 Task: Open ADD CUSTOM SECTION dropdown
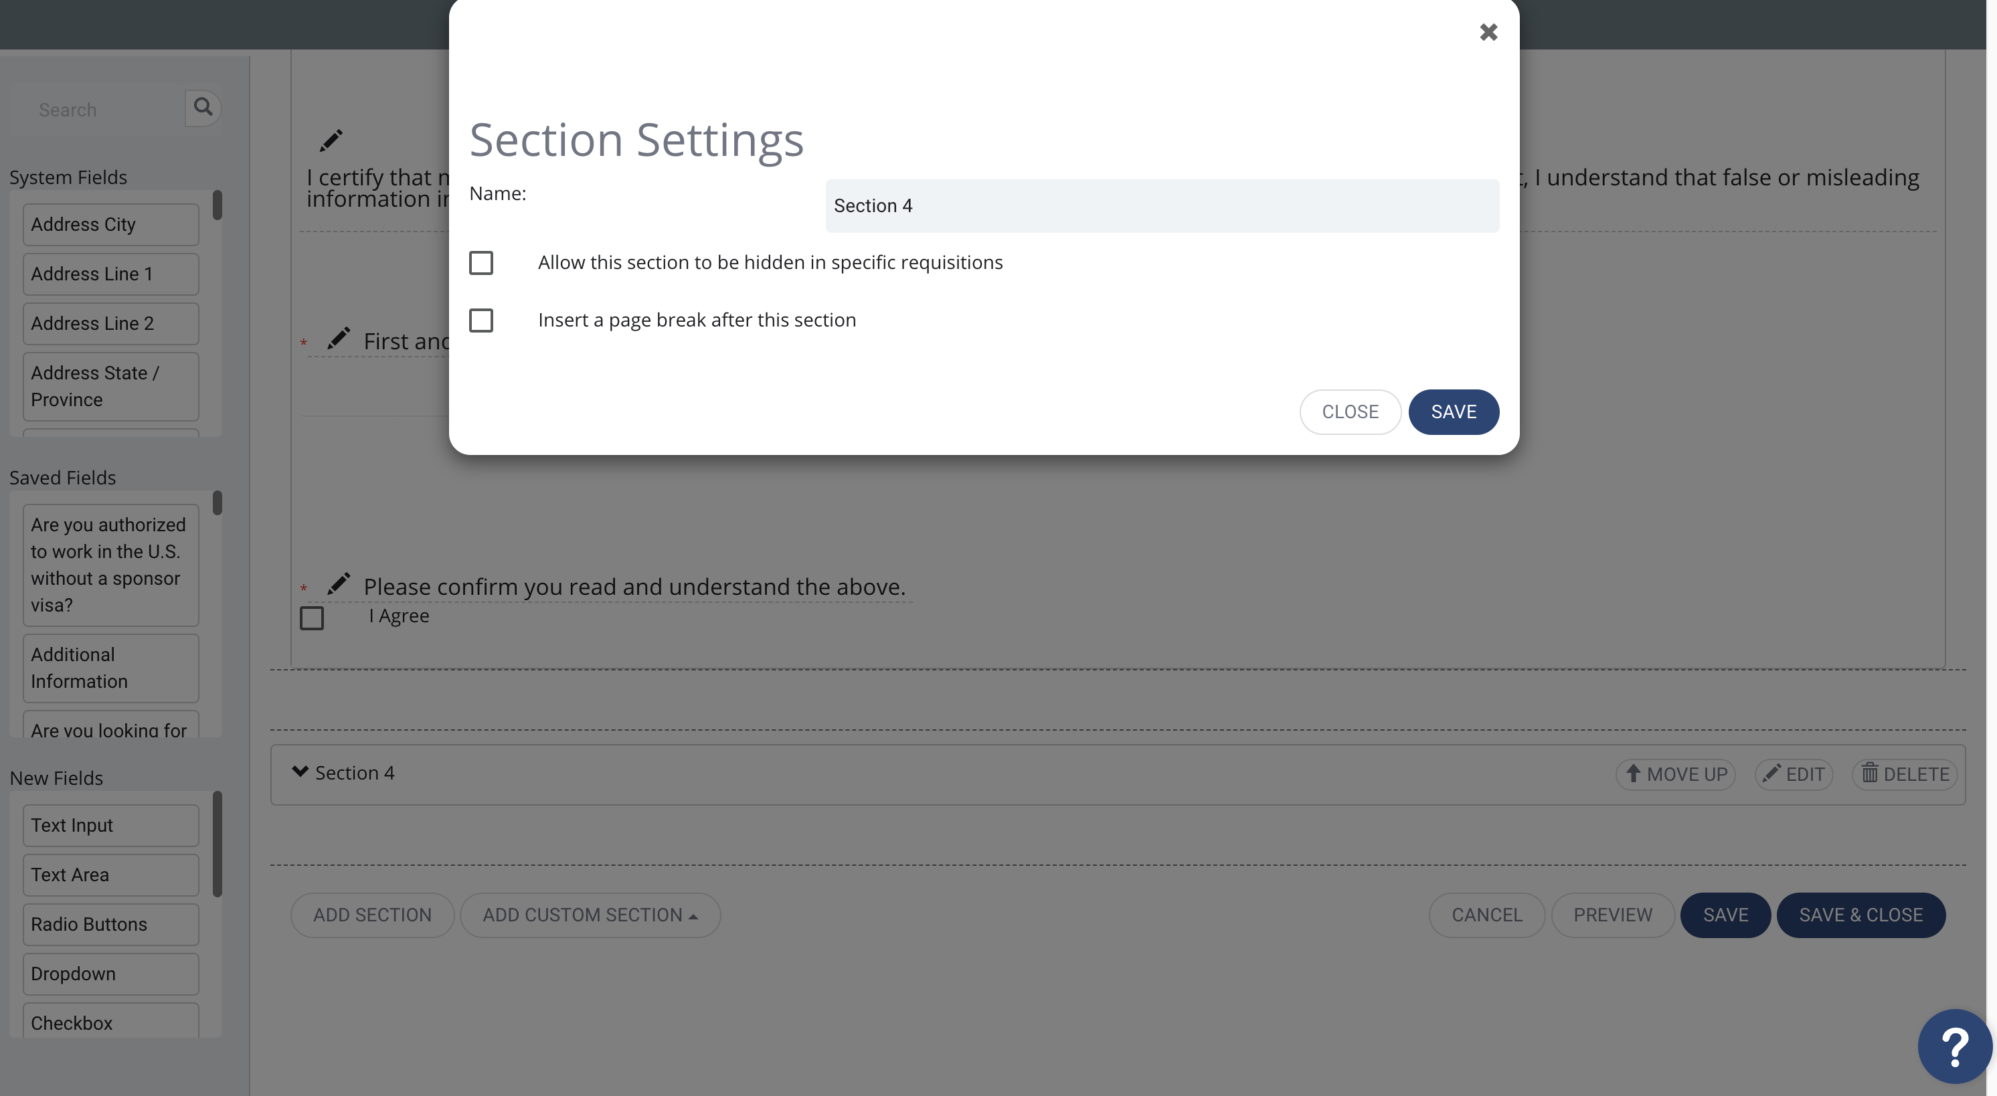[590, 915]
